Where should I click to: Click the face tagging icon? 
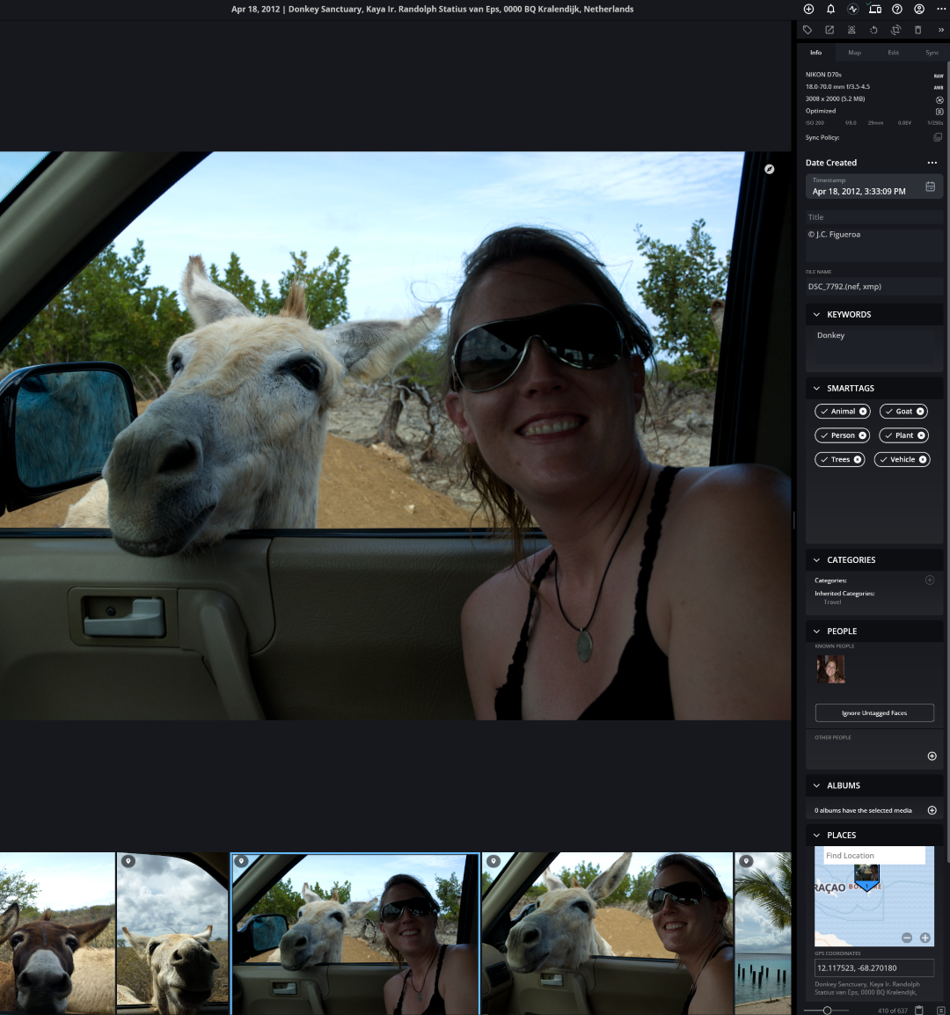tap(851, 30)
